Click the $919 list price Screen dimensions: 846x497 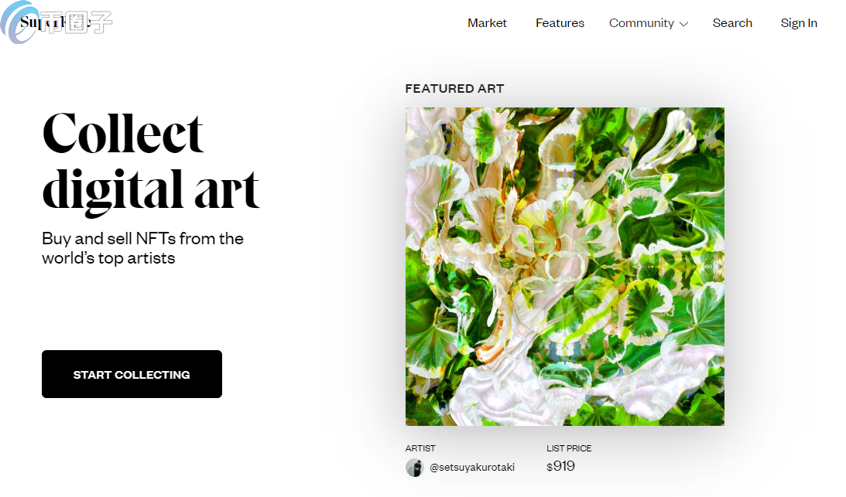[560, 466]
